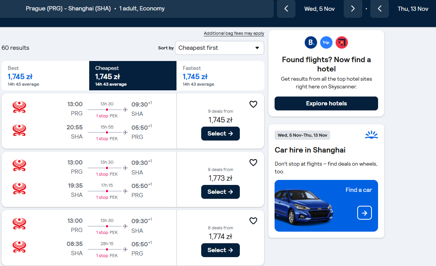Click the red hotel site logo icon

342,42
